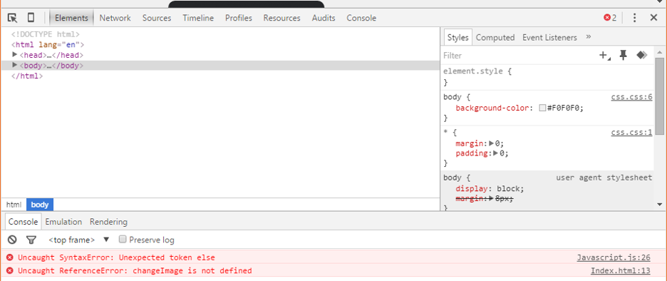Click the background-color property name
This screenshot has height=281, width=667.
492,108
